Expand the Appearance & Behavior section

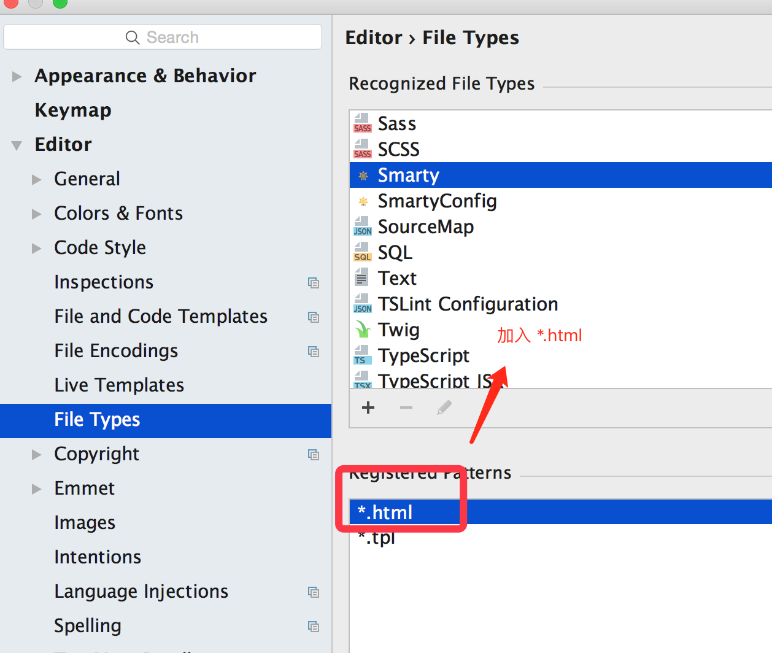(17, 77)
